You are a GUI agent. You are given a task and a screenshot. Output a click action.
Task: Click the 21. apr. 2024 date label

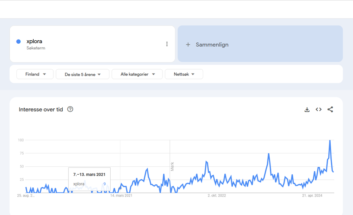(312, 195)
